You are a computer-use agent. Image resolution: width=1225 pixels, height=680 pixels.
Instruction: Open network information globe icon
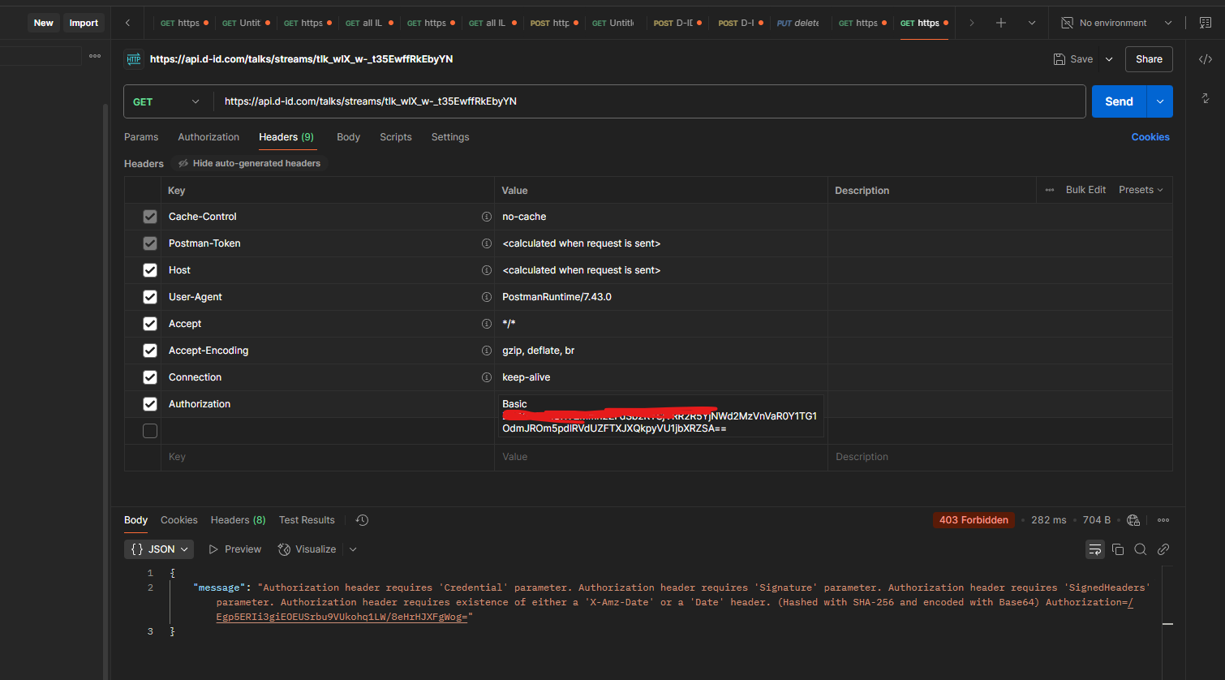[1134, 520]
